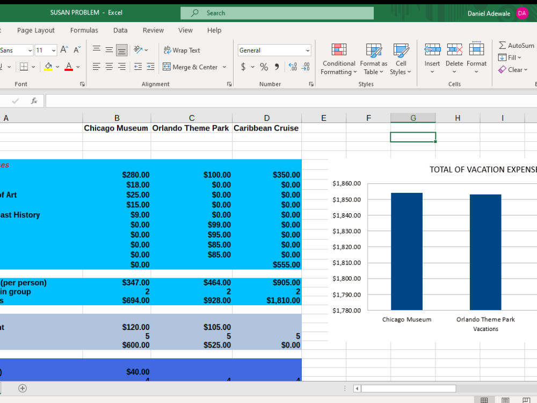The width and height of the screenshot is (537, 403).
Task: Click the Borders icon
Action: pyautogui.click(x=24, y=67)
